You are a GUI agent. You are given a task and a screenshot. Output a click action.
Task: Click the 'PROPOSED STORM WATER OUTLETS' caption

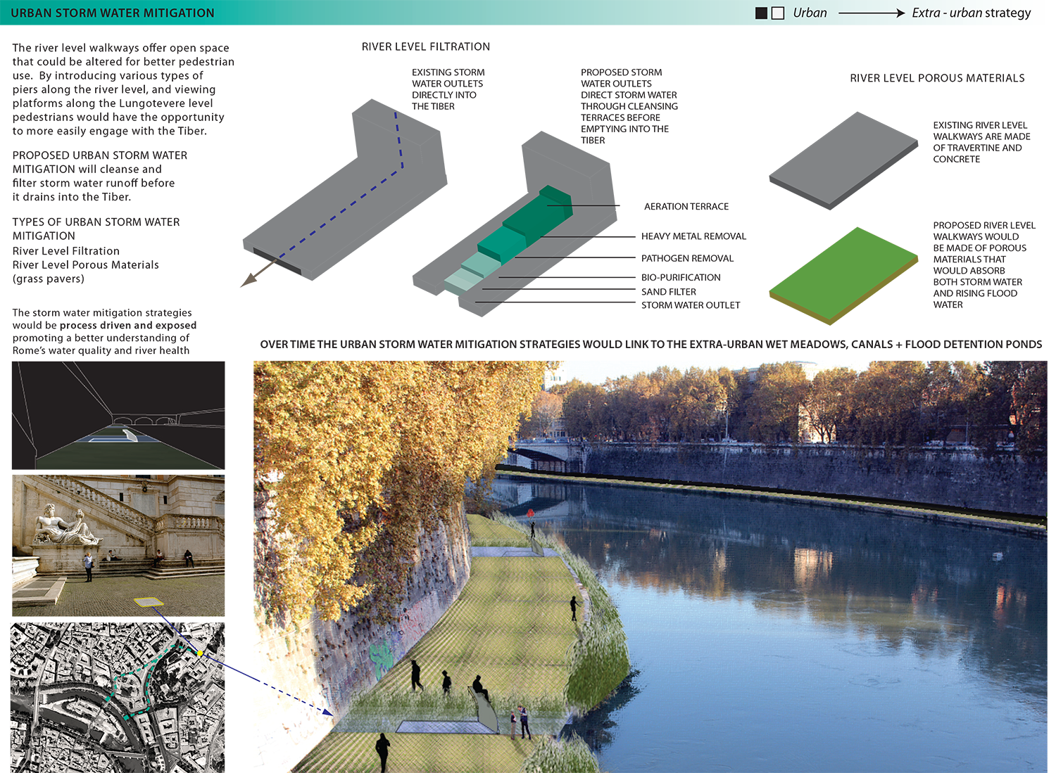click(629, 106)
